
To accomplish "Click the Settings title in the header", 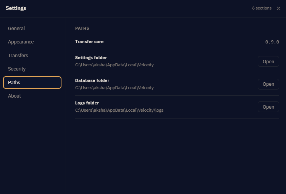I will [16, 8].
